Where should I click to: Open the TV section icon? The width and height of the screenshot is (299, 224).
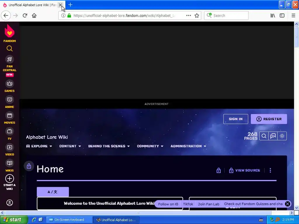pyautogui.click(x=10, y=131)
